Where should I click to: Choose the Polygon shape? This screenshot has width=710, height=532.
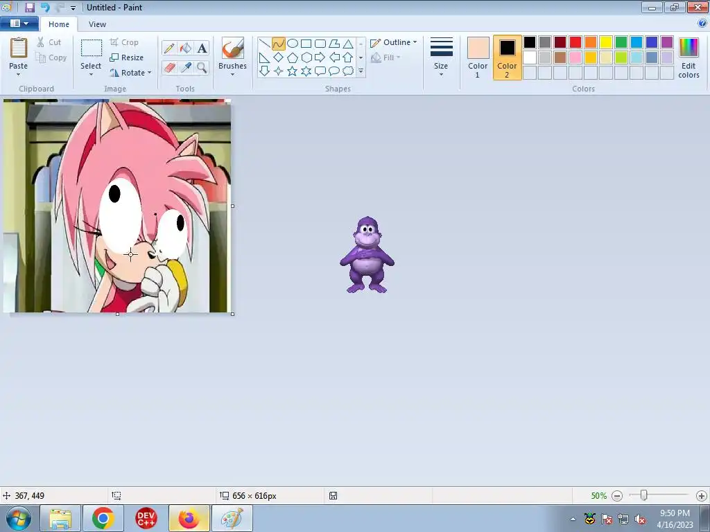(x=334, y=44)
